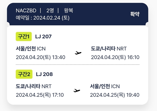The width and height of the screenshot is (157, 111).
Task: Click departure time 2024.04.25 17:10
Action: point(40,95)
